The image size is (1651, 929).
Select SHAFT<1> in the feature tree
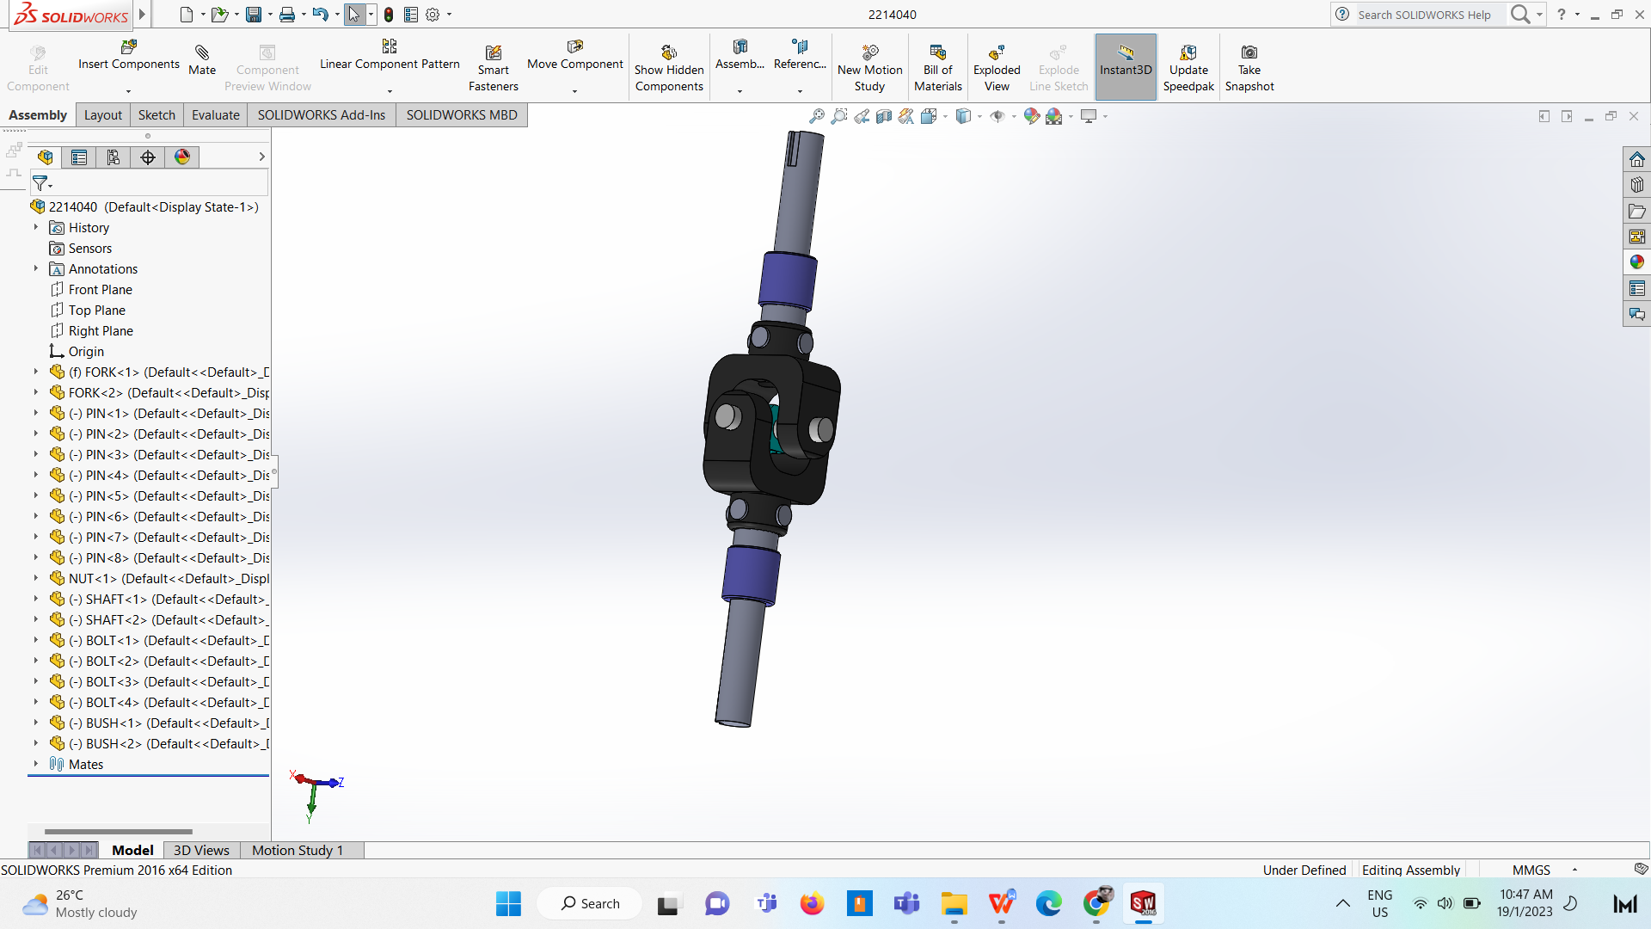tap(116, 599)
